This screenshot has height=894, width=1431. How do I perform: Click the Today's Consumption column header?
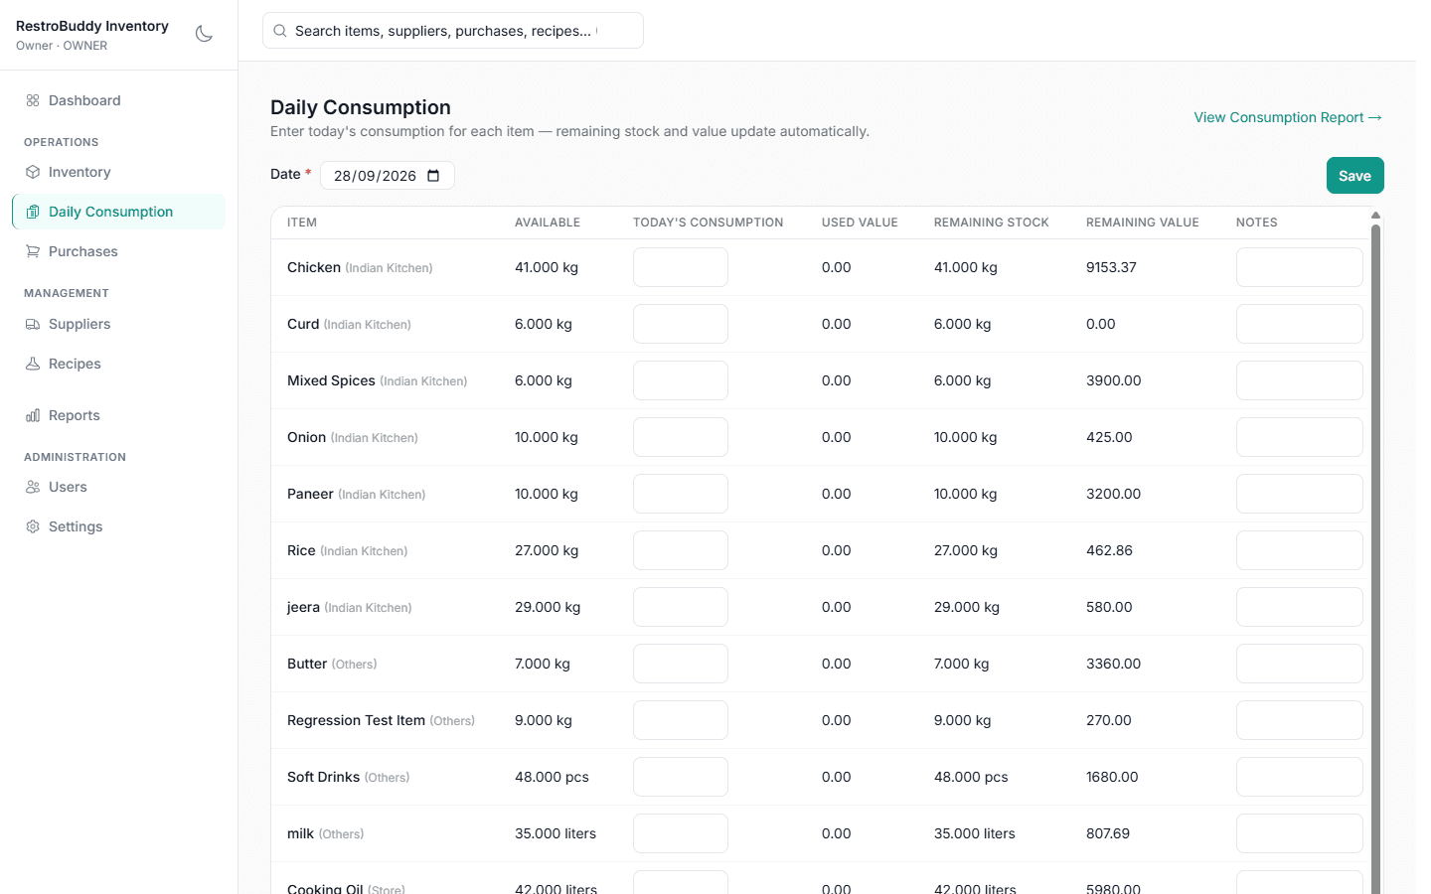click(x=708, y=223)
